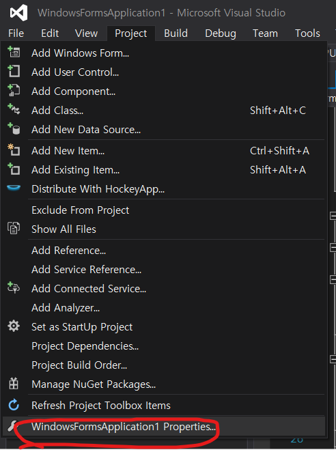Choose Add User Control... menu entry

163,72
